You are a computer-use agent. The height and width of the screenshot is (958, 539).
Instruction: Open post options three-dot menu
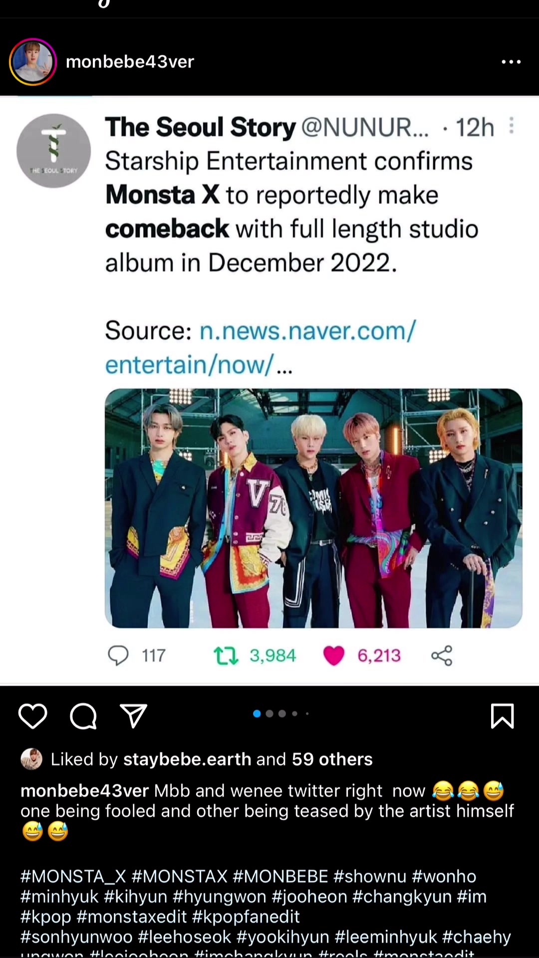511,62
